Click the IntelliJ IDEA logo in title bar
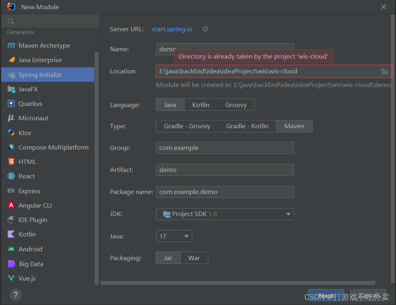This screenshot has height=305, width=396. [11, 7]
